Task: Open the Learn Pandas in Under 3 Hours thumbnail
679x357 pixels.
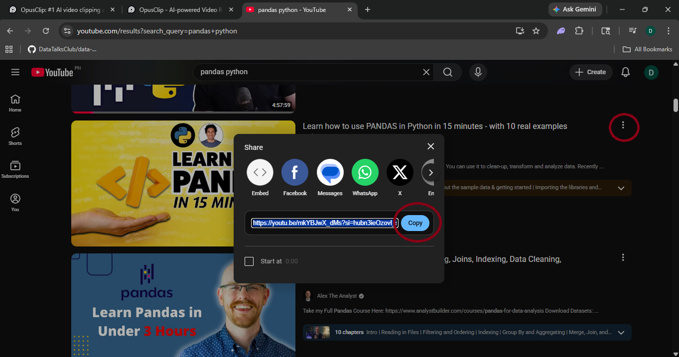Action: click(x=183, y=305)
